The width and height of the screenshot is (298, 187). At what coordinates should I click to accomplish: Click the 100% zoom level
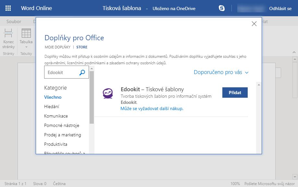[235, 184]
